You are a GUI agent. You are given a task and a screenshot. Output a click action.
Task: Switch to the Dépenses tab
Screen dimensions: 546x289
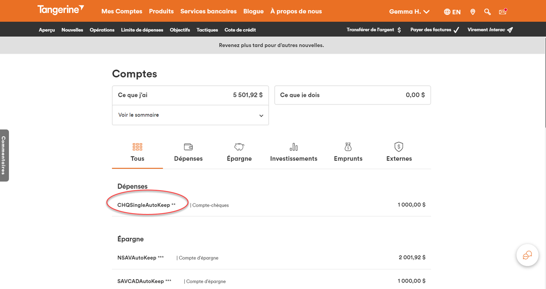[188, 152]
